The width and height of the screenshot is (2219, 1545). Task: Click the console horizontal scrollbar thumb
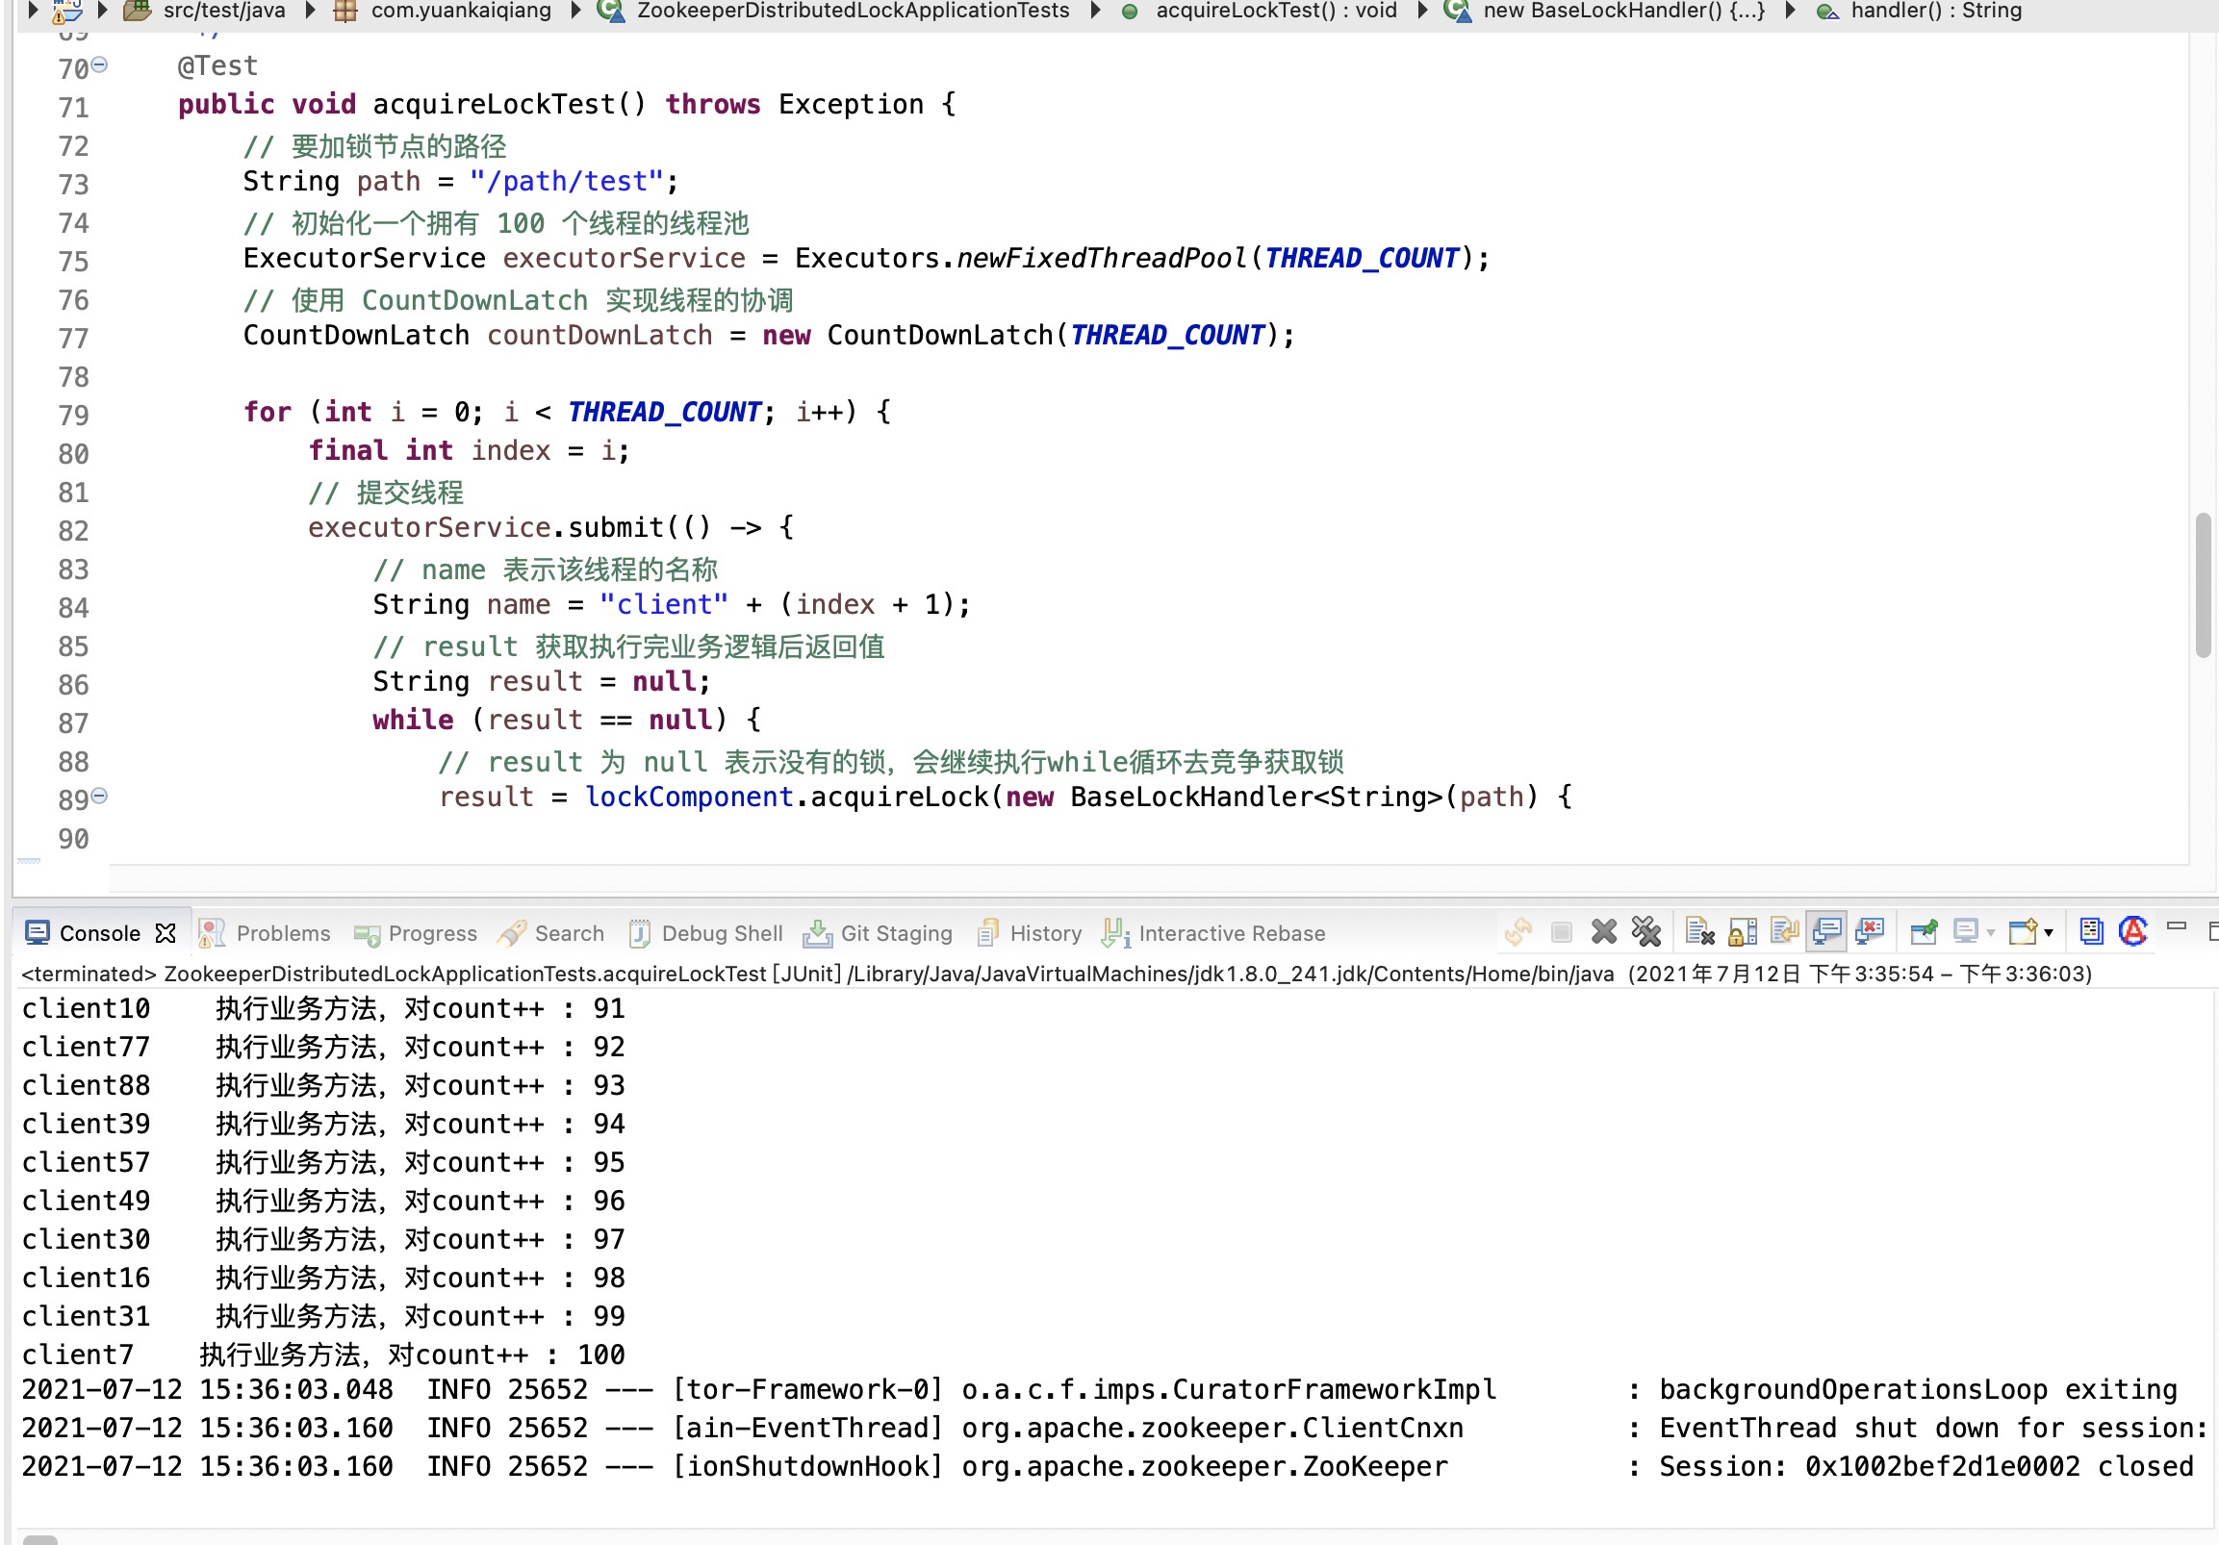[39, 1539]
